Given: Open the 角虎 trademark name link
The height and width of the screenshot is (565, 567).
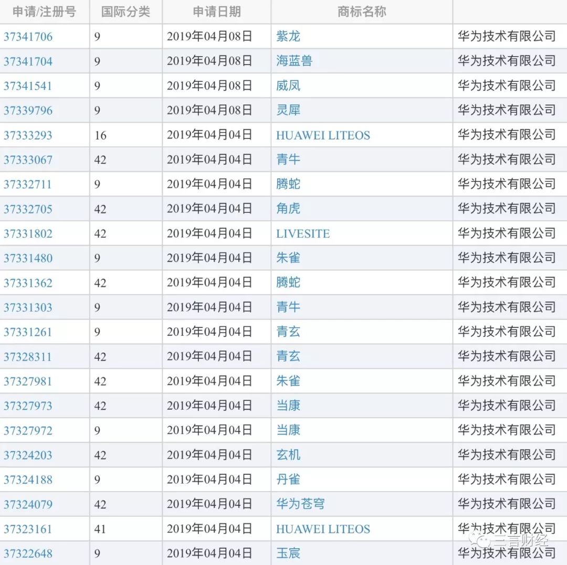Looking at the screenshot, I should (288, 208).
